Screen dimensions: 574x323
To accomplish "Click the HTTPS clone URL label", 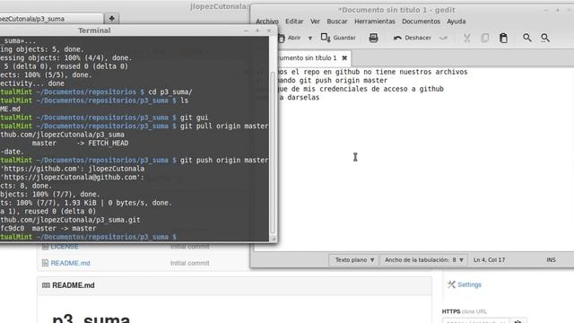I will pyautogui.click(x=465, y=311).
